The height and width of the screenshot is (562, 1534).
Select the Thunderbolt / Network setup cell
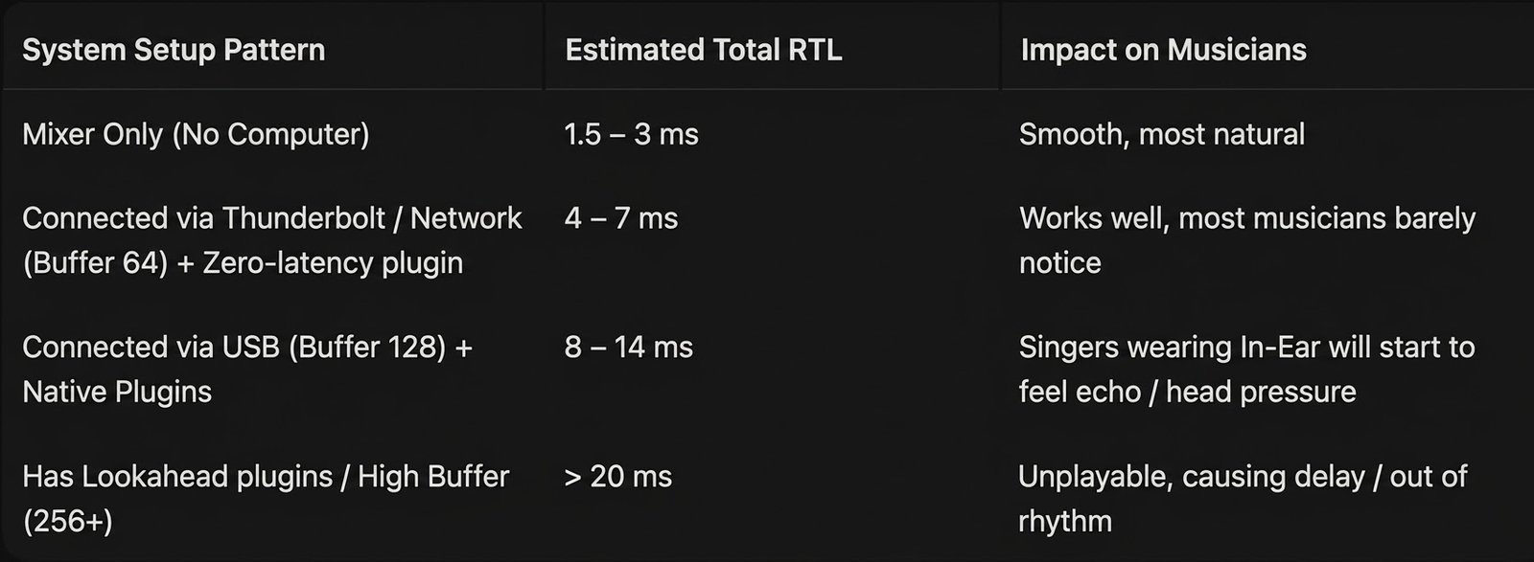272,240
